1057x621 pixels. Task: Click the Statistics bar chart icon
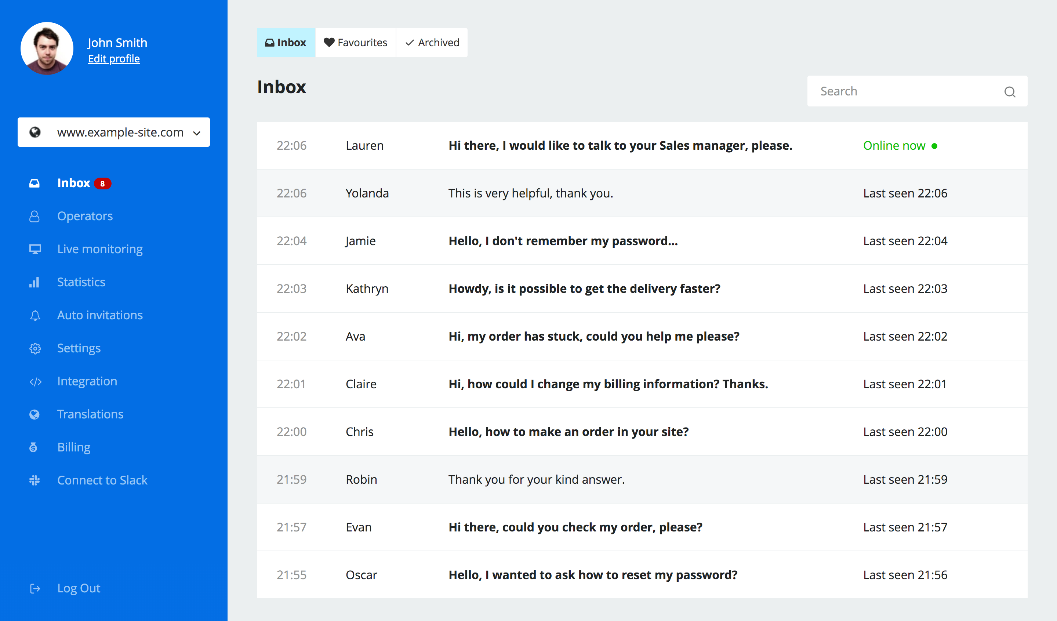coord(34,282)
